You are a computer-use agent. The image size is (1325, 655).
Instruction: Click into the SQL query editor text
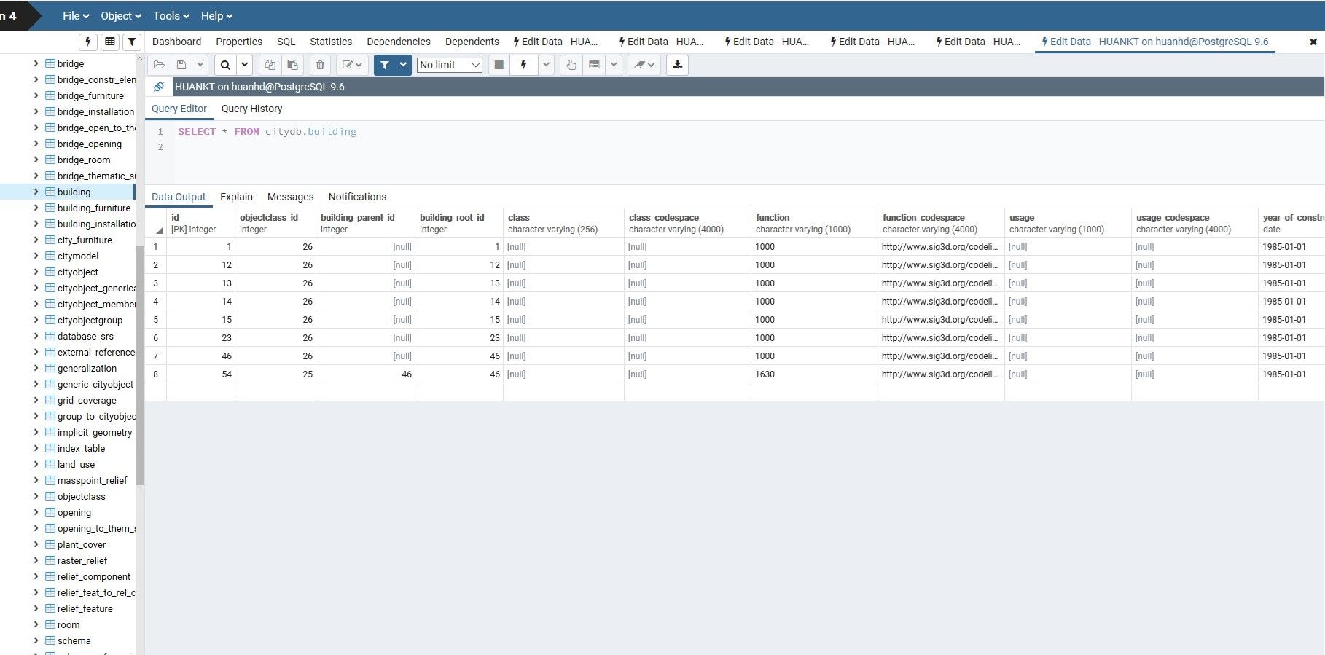point(267,131)
